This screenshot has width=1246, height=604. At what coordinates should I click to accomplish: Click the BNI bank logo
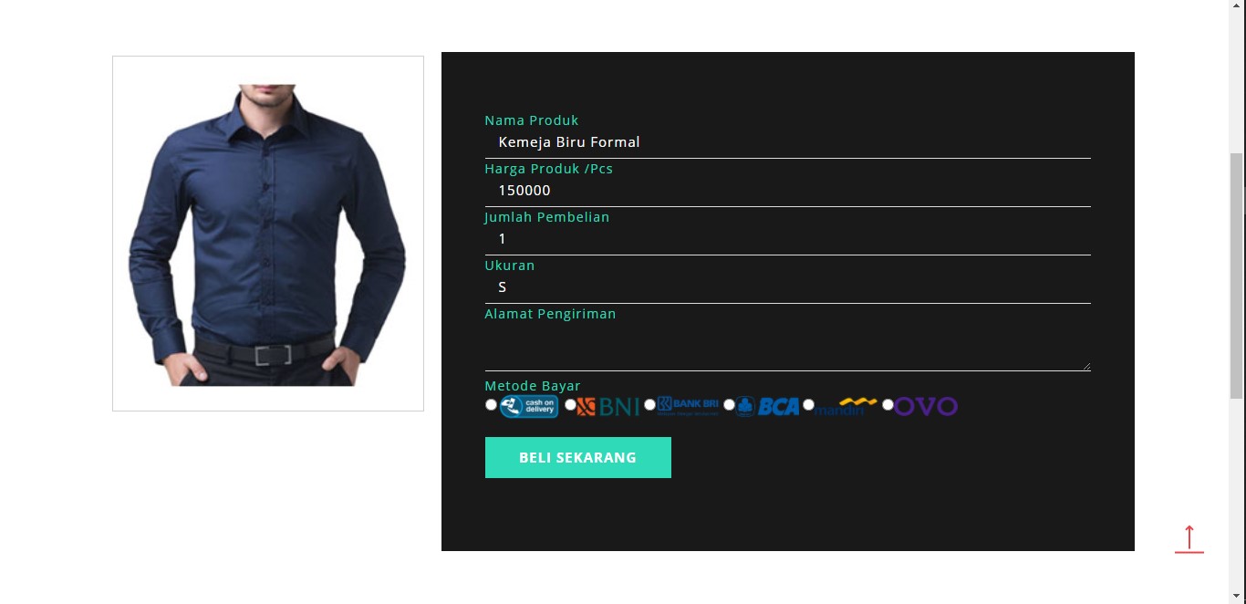[607, 406]
